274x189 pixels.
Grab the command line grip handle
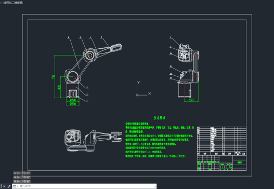tap(2, 186)
